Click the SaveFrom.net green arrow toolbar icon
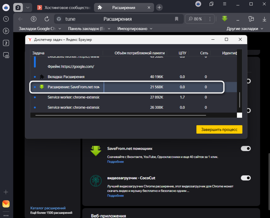Viewport: 270px width, 218px height. pos(225,19)
